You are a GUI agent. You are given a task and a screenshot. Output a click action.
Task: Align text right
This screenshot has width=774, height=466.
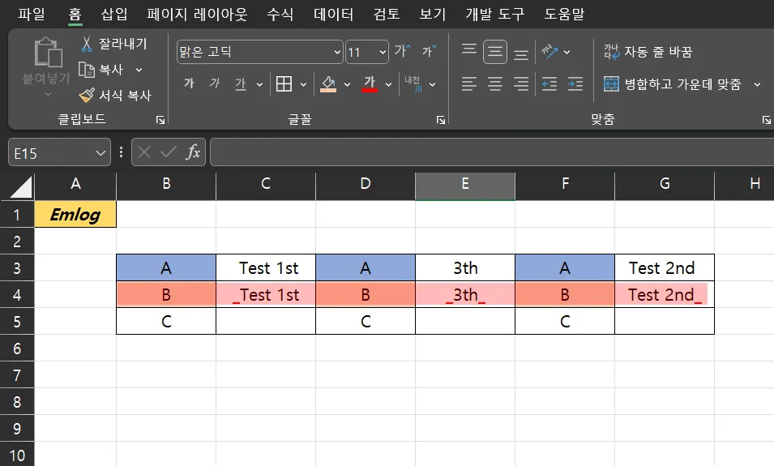(521, 84)
